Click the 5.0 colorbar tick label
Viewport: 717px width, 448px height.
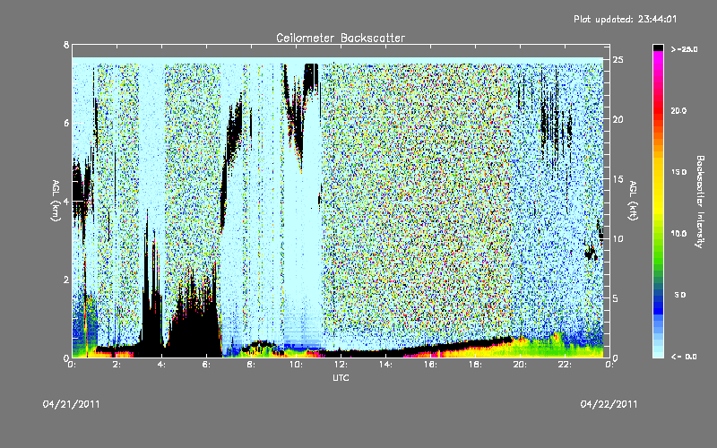[x=680, y=295]
